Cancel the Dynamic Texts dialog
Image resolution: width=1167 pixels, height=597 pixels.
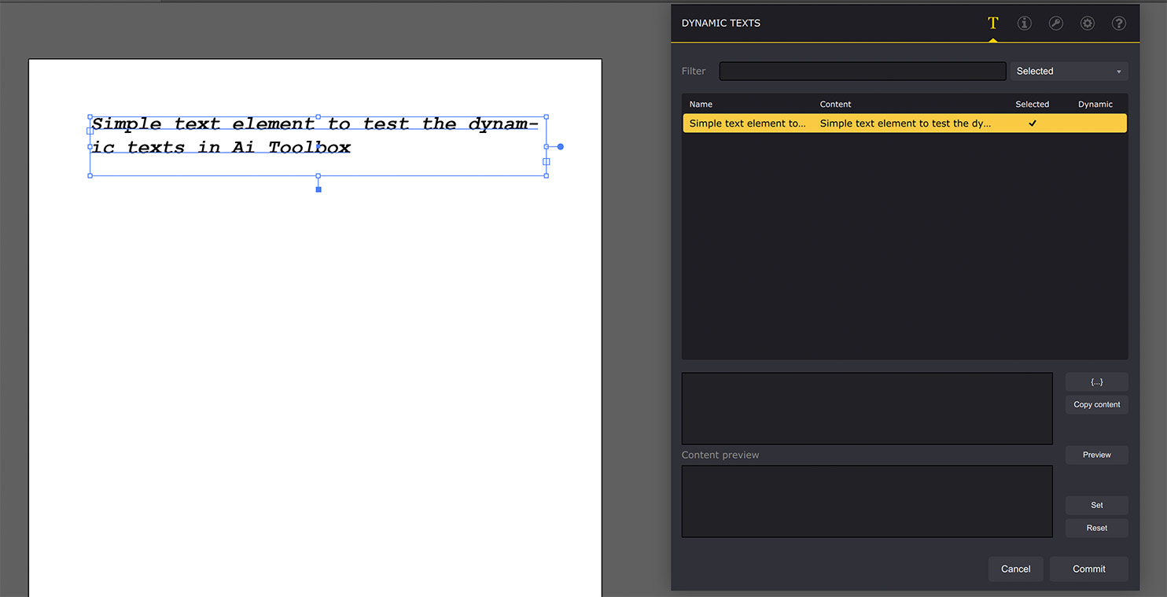[1015, 569]
